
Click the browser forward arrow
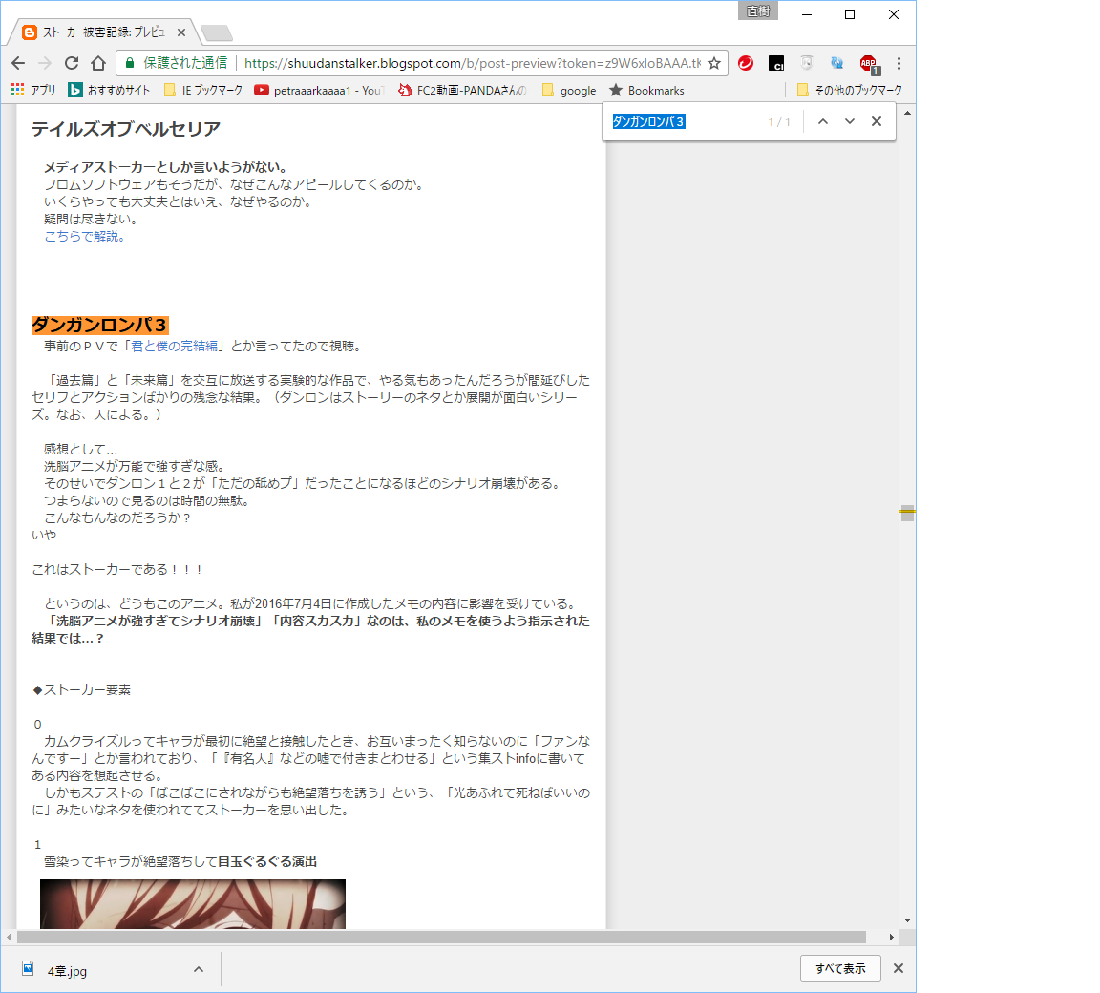pyautogui.click(x=45, y=63)
